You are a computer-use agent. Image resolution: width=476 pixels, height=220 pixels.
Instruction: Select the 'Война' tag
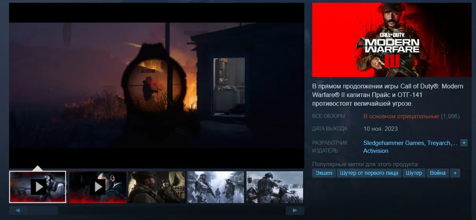coord(438,173)
